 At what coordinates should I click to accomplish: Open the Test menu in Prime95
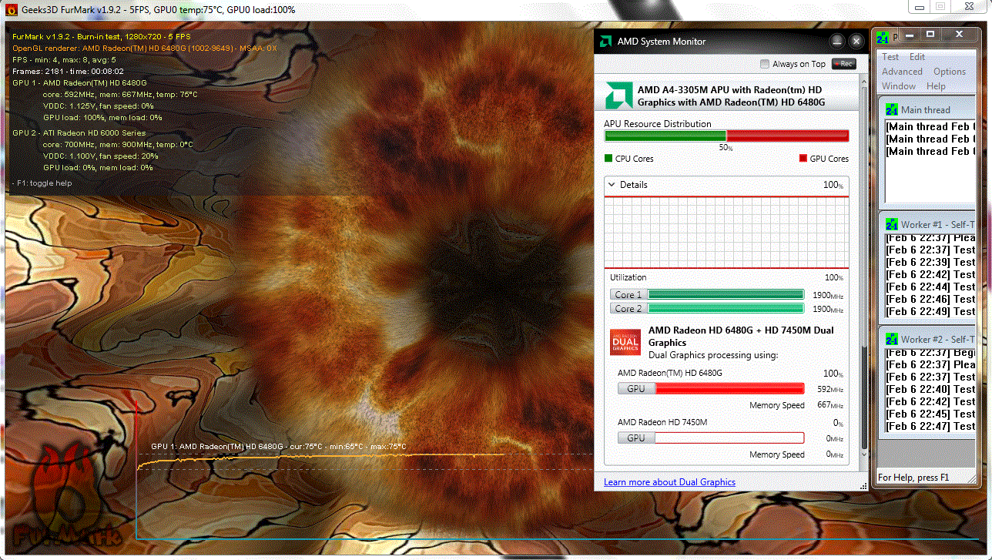[890, 57]
